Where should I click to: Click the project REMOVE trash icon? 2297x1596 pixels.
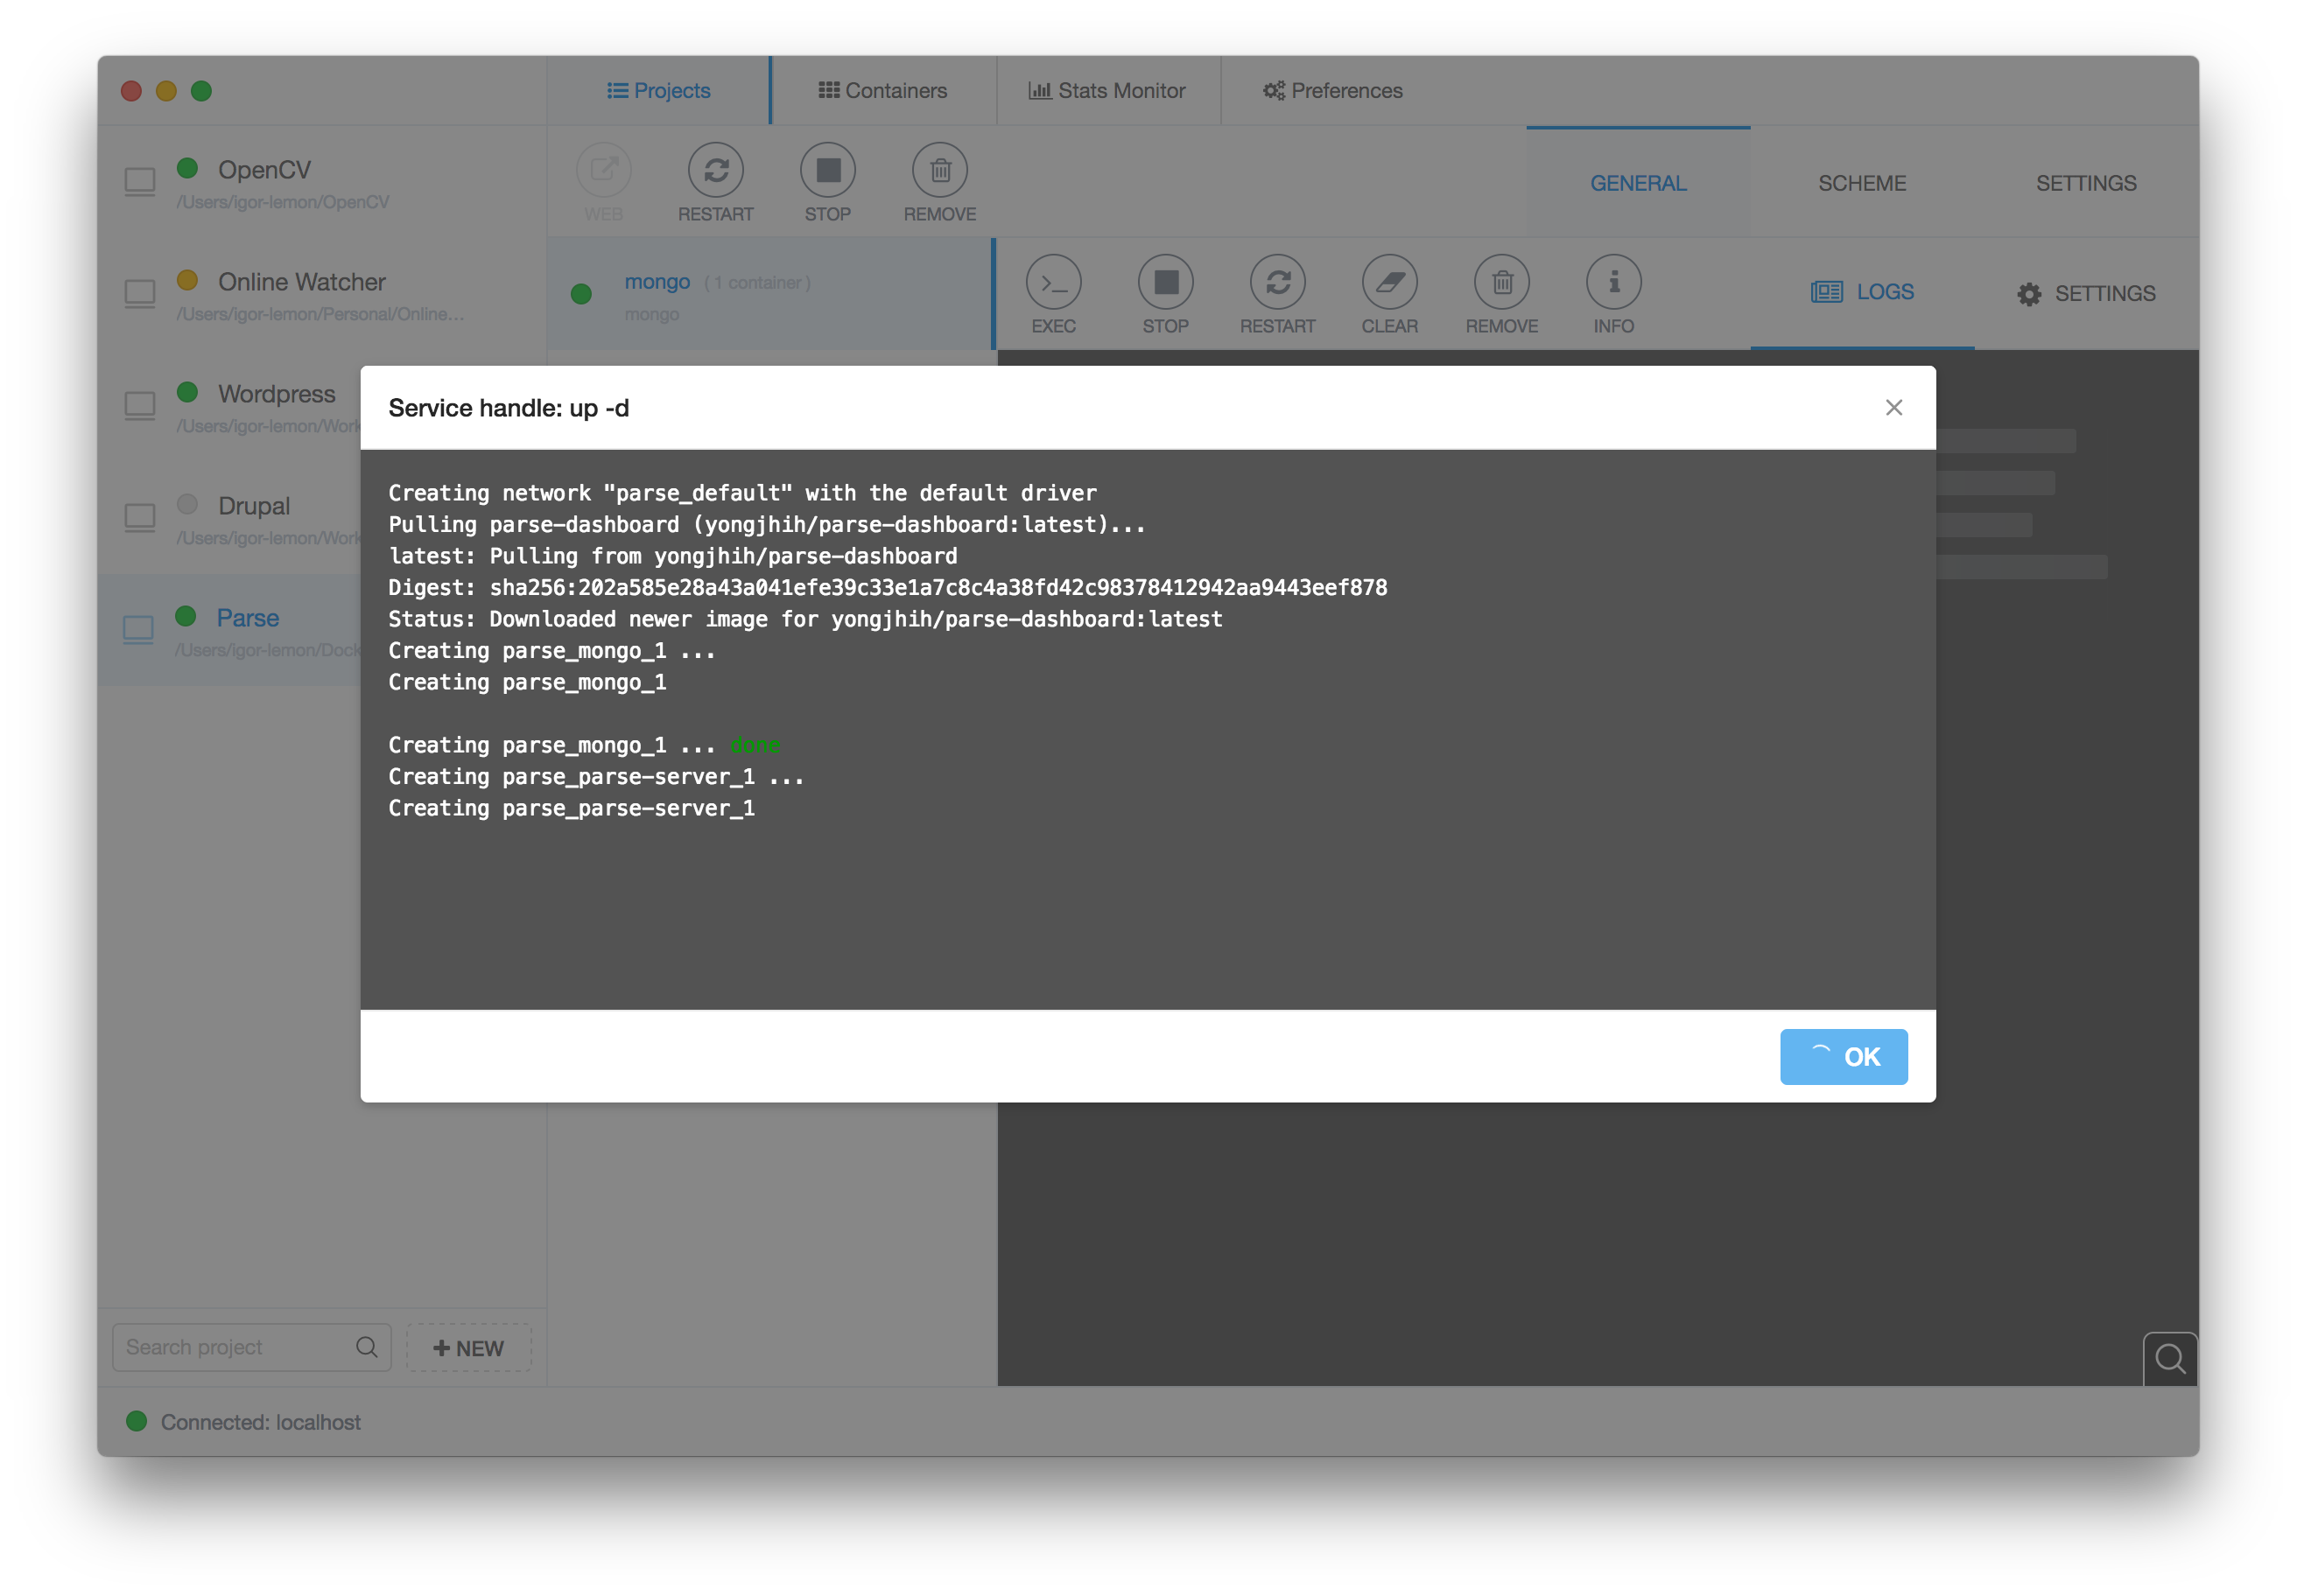click(939, 170)
